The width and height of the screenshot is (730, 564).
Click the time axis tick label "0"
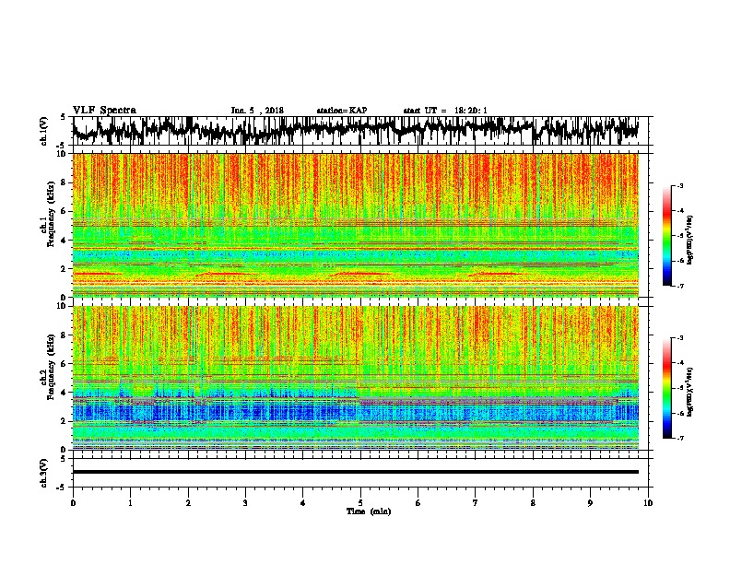tap(73, 503)
